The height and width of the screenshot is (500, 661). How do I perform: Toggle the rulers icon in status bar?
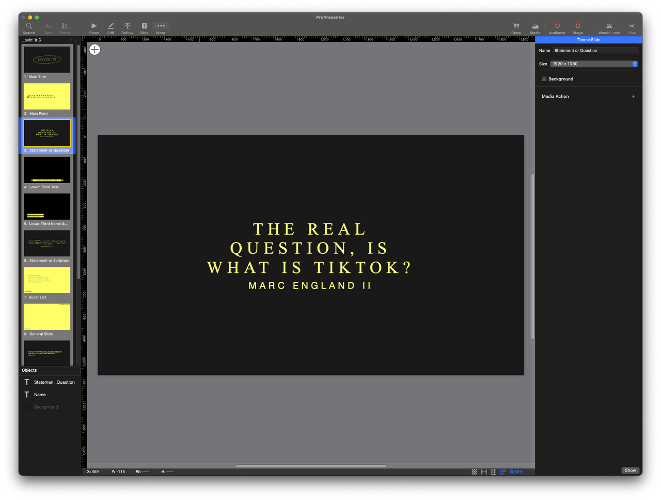[x=503, y=472]
